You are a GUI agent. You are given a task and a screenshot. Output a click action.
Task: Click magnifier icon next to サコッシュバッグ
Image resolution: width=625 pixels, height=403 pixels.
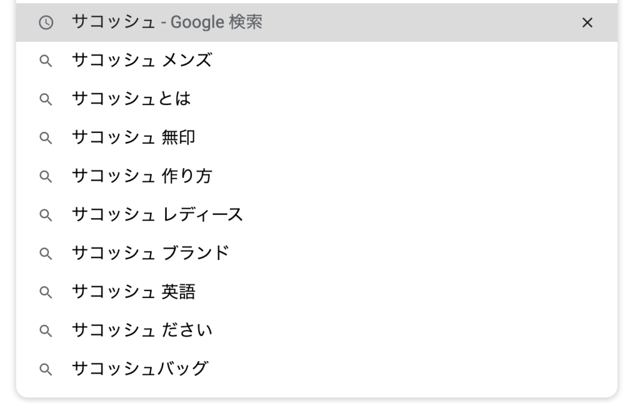pos(46,369)
